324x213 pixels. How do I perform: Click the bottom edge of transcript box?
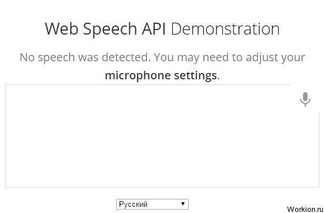point(162,187)
